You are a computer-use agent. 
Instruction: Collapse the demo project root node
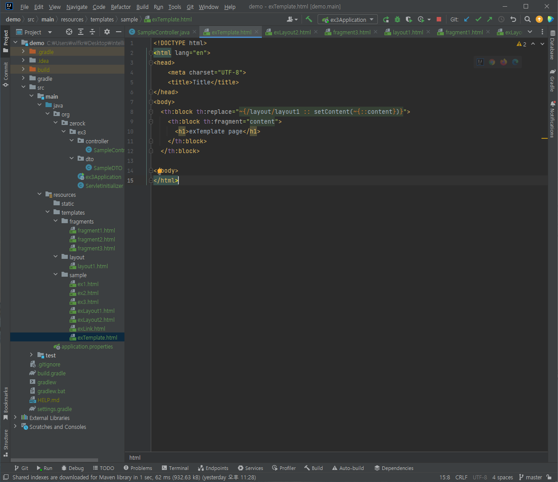[16, 42]
